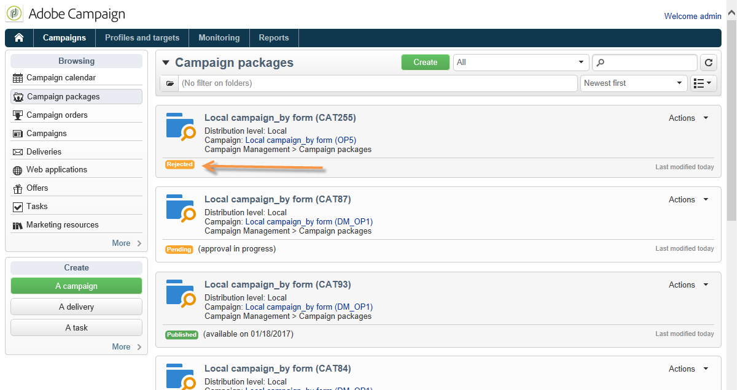The image size is (743, 390).
Task: Open Campaign calendar icon in sidebar
Action: pos(17,78)
